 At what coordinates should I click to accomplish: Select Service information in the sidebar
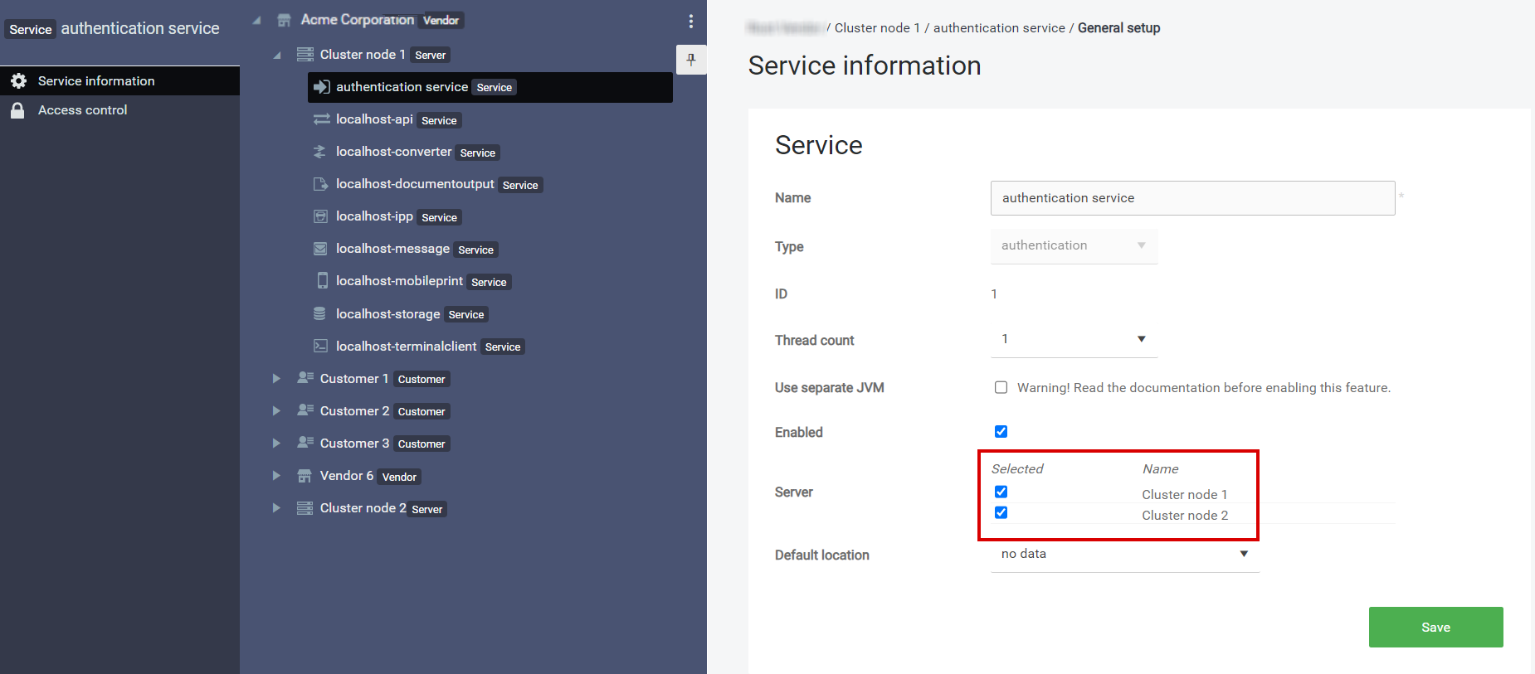pos(96,81)
